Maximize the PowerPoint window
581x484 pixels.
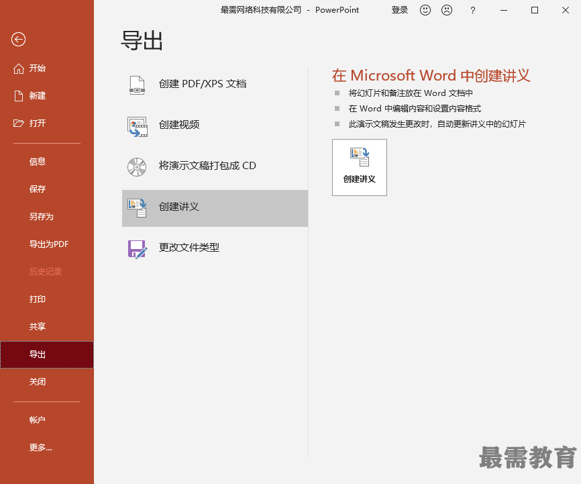tap(534, 10)
